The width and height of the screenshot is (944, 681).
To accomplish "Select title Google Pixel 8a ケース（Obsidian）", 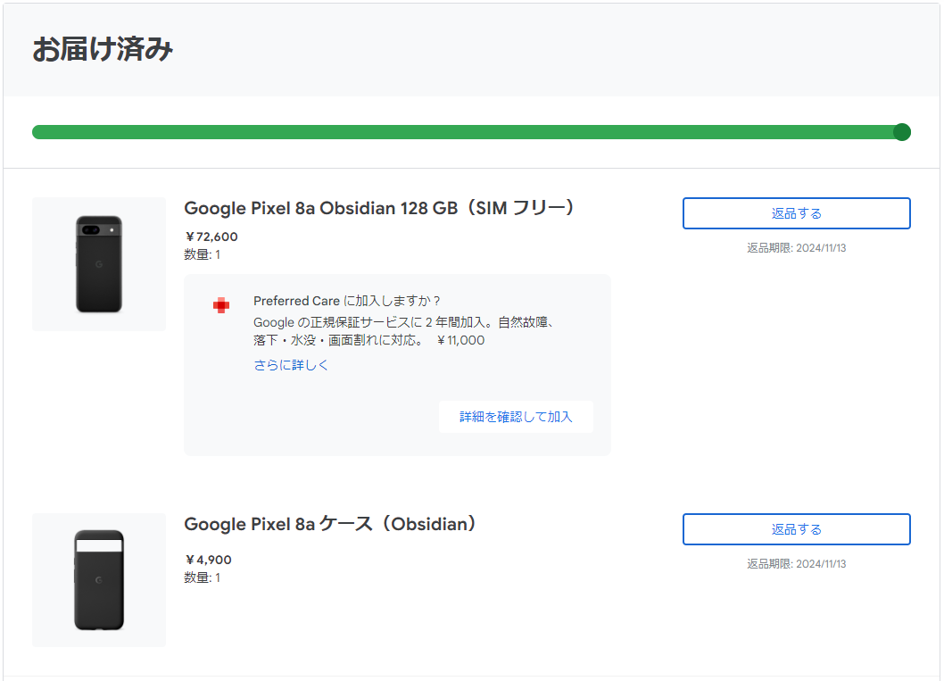I will pyautogui.click(x=330, y=524).
